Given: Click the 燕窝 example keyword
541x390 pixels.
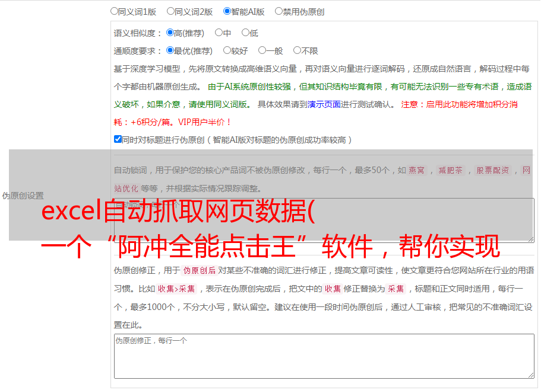Looking at the screenshot, I should (x=417, y=170).
